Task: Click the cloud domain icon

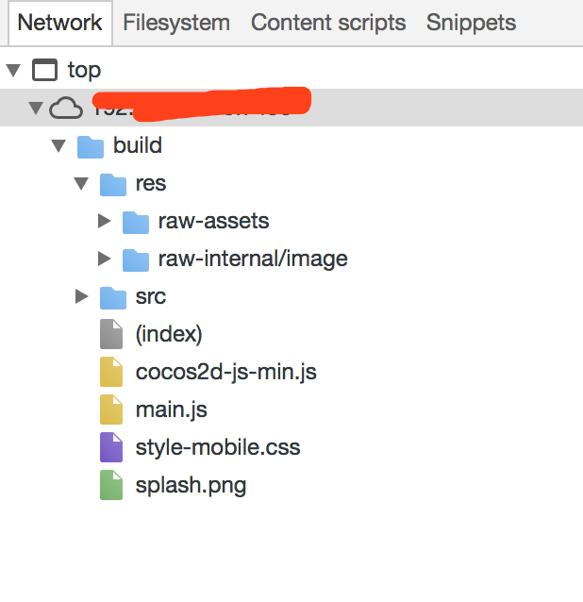Action: (x=66, y=109)
